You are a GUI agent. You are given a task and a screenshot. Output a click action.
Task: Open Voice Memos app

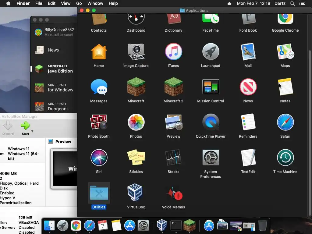point(174,193)
